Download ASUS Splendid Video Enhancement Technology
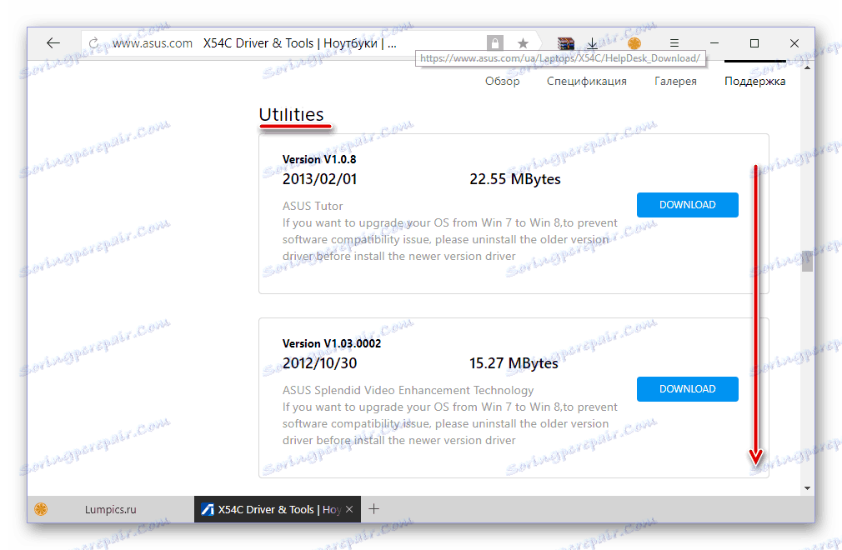The width and height of the screenshot is (842, 550). (687, 389)
